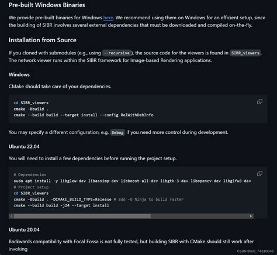Screen dimensions: 277x255
Task: Click the 'Installation from Source' heading
Action: [x=43, y=40]
